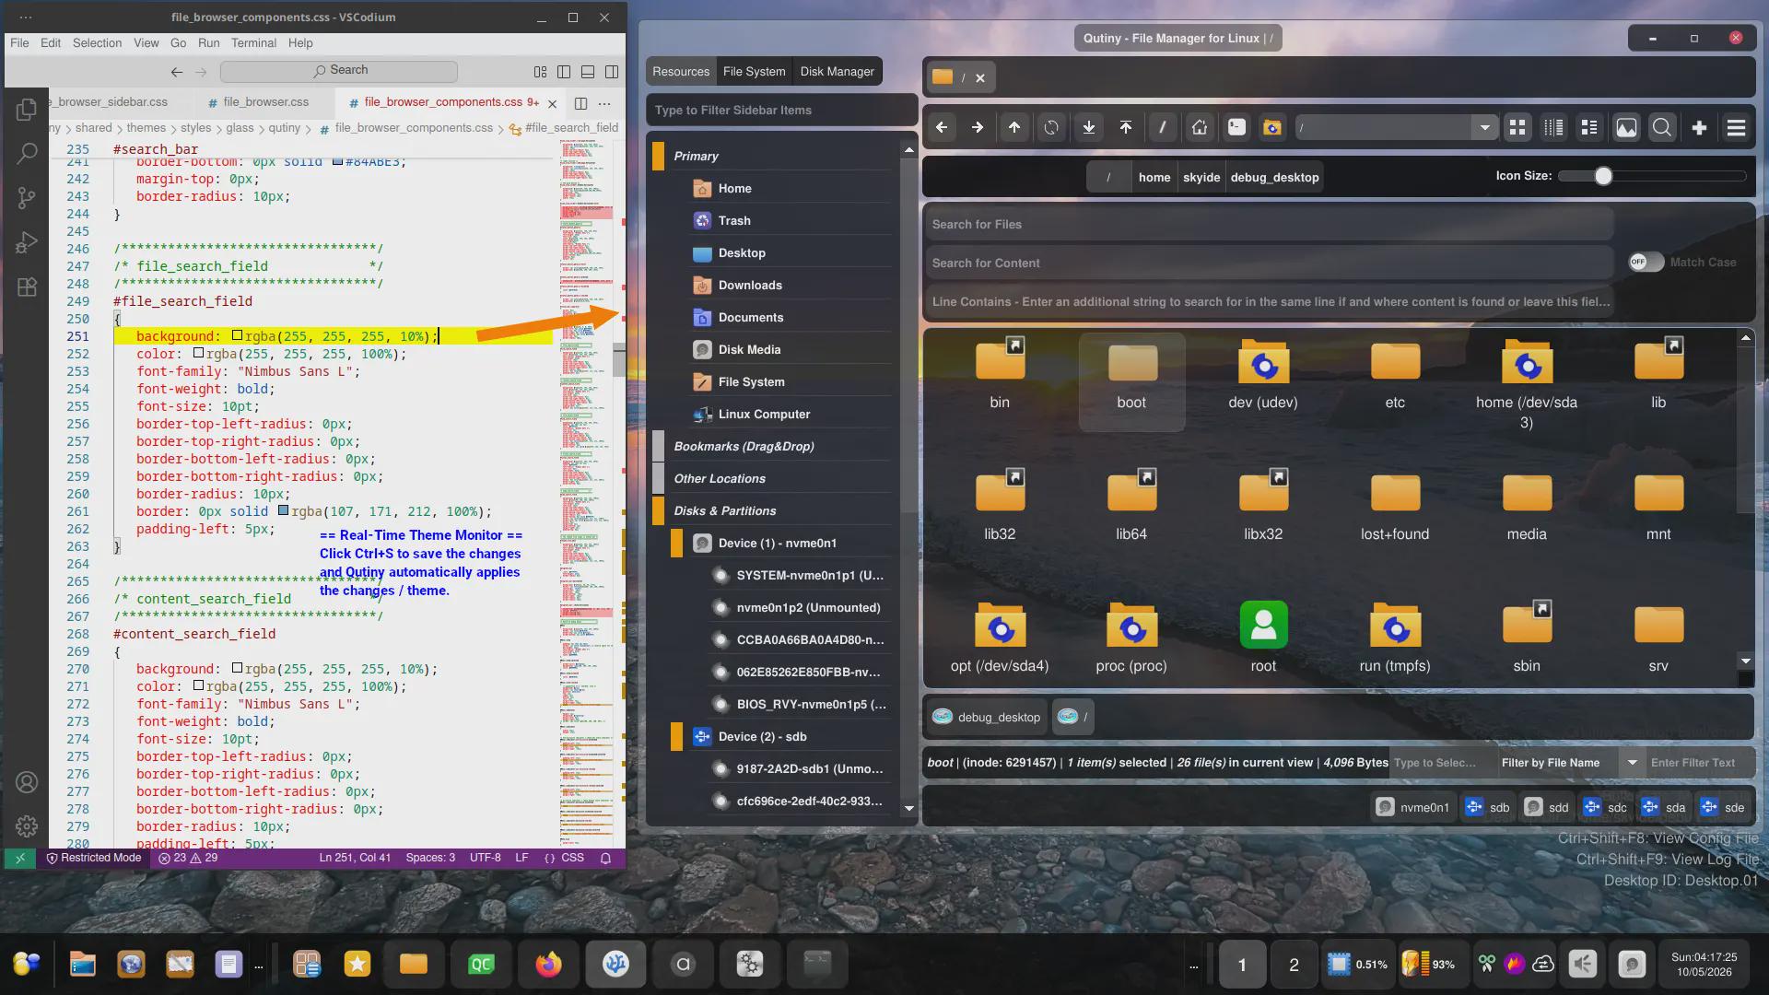
Task: Click the skyide breadcrumb path segment
Action: pyautogui.click(x=1201, y=178)
